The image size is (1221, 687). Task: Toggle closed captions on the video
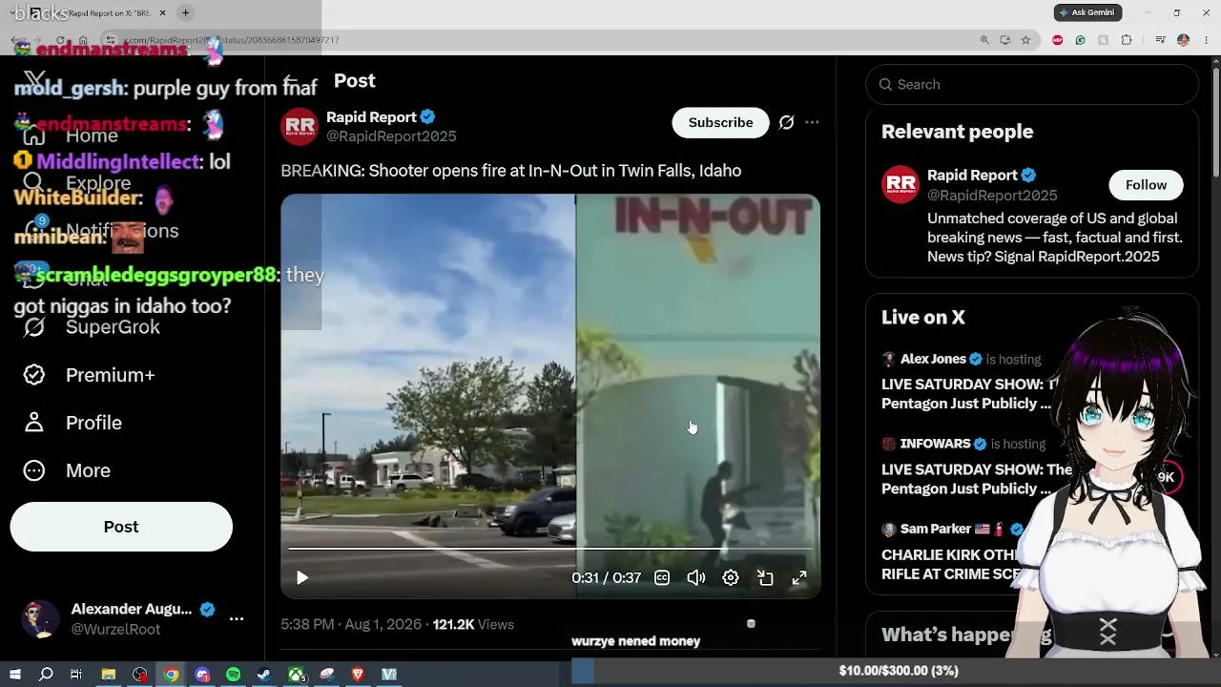662,577
